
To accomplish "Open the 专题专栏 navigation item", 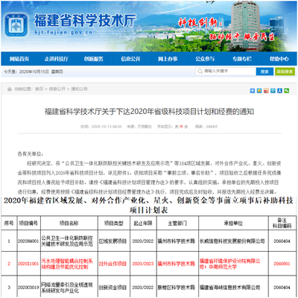I will pyautogui.click(x=242, y=59).
